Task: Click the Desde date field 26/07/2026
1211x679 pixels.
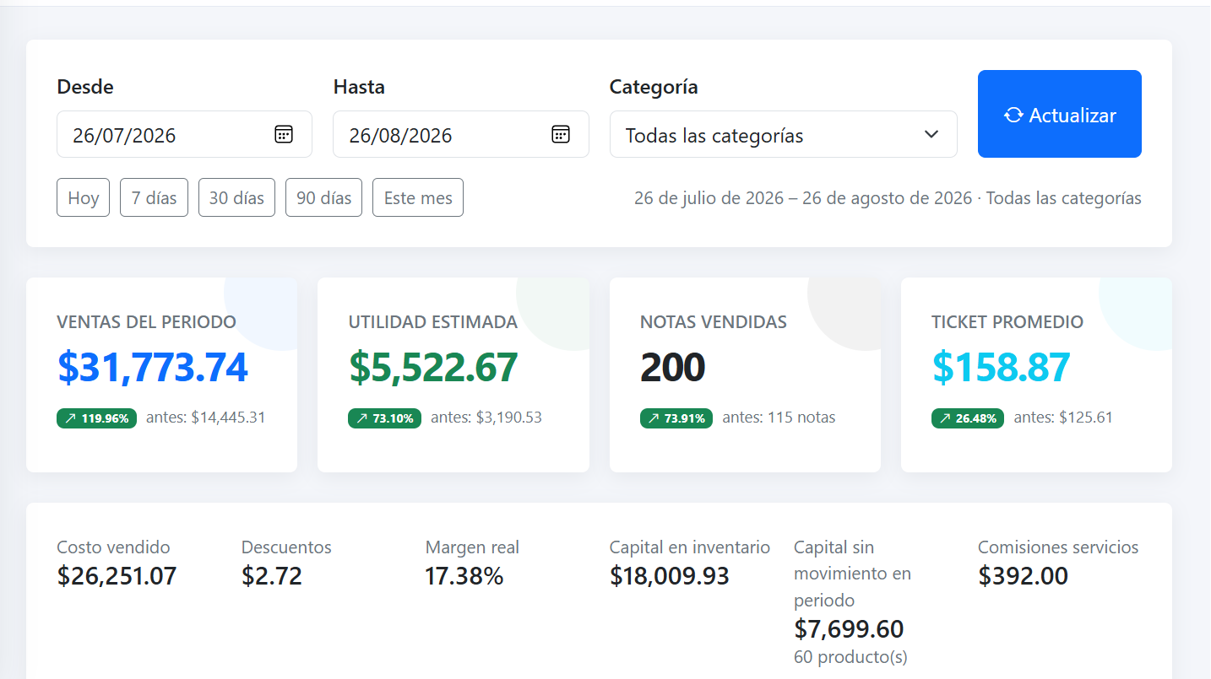Action: (x=184, y=134)
